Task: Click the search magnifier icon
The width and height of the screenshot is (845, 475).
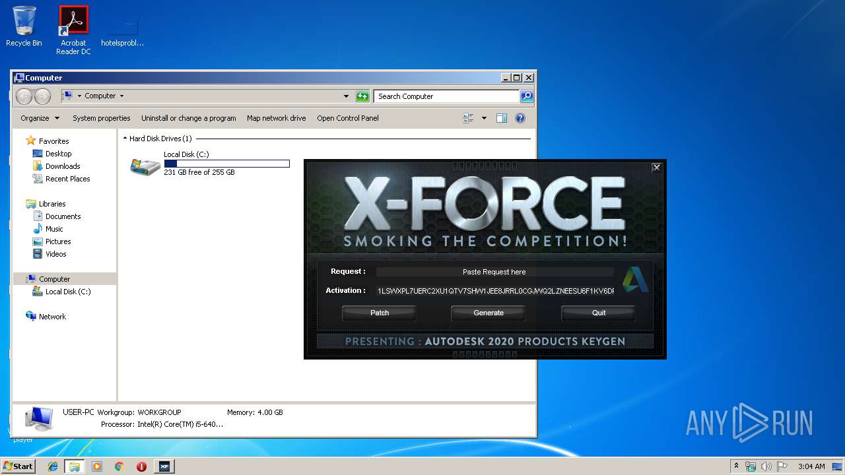Action: (x=526, y=96)
